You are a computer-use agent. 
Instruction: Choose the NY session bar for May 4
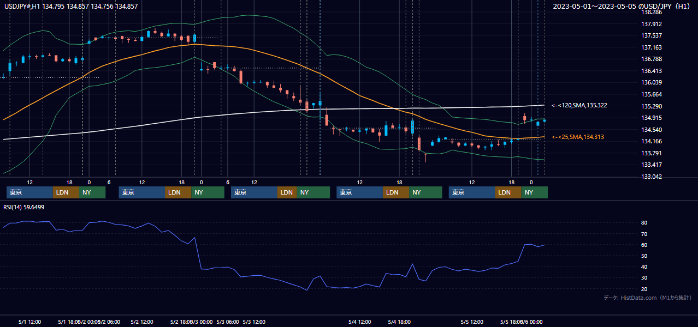425,192
